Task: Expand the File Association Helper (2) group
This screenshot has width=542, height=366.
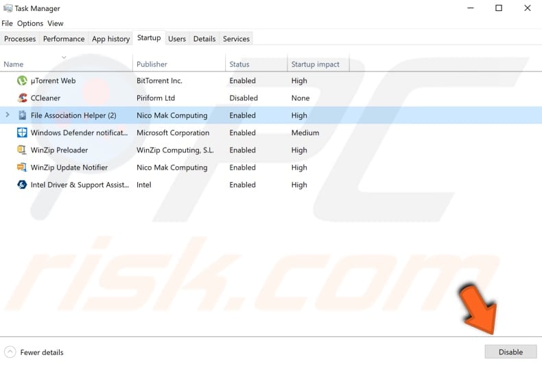Action: click(8, 115)
